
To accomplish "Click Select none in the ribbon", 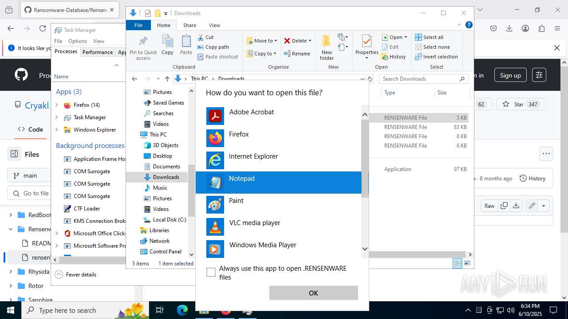I will [x=432, y=47].
